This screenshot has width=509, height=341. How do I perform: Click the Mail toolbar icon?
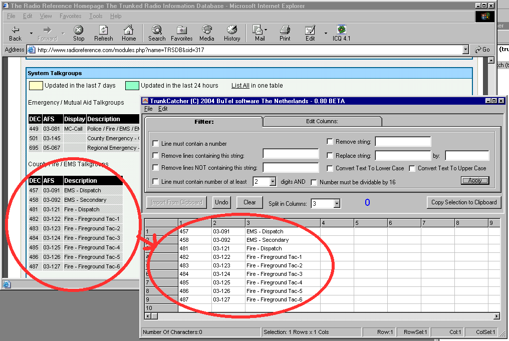258,30
